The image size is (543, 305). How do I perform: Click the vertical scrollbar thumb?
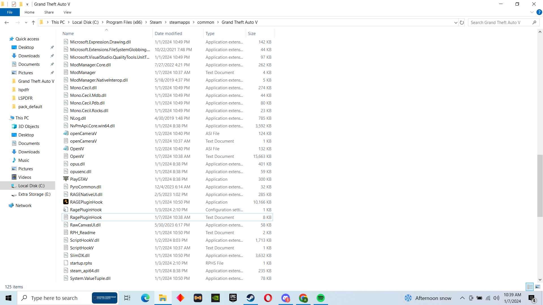(x=540, y=186)
